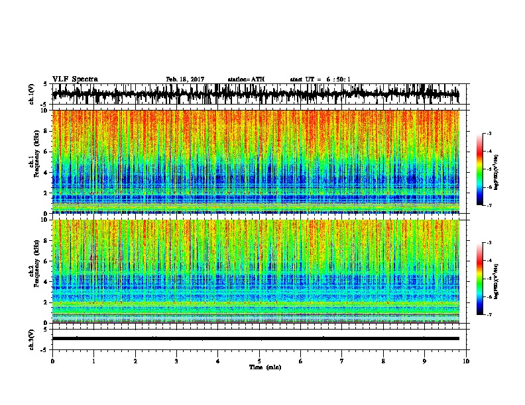Click the "6" kHz tick of ch.1 spectrogram
This screenshot has width=525, height=405.
click(x=47, y=152)
